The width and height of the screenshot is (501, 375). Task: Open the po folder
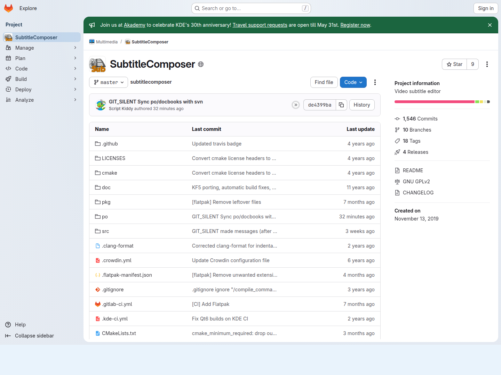[105, 217]
